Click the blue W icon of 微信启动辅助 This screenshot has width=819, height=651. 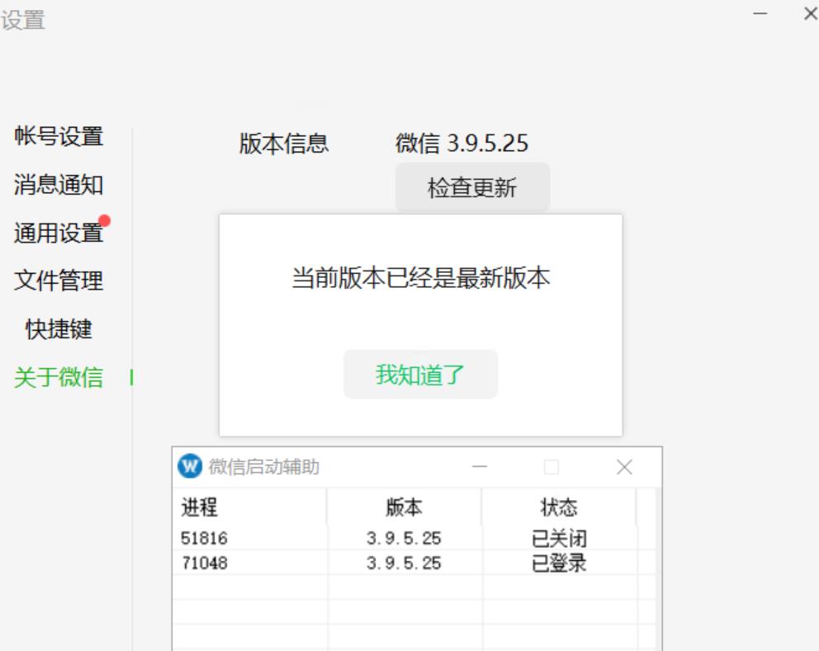point(190,467)
